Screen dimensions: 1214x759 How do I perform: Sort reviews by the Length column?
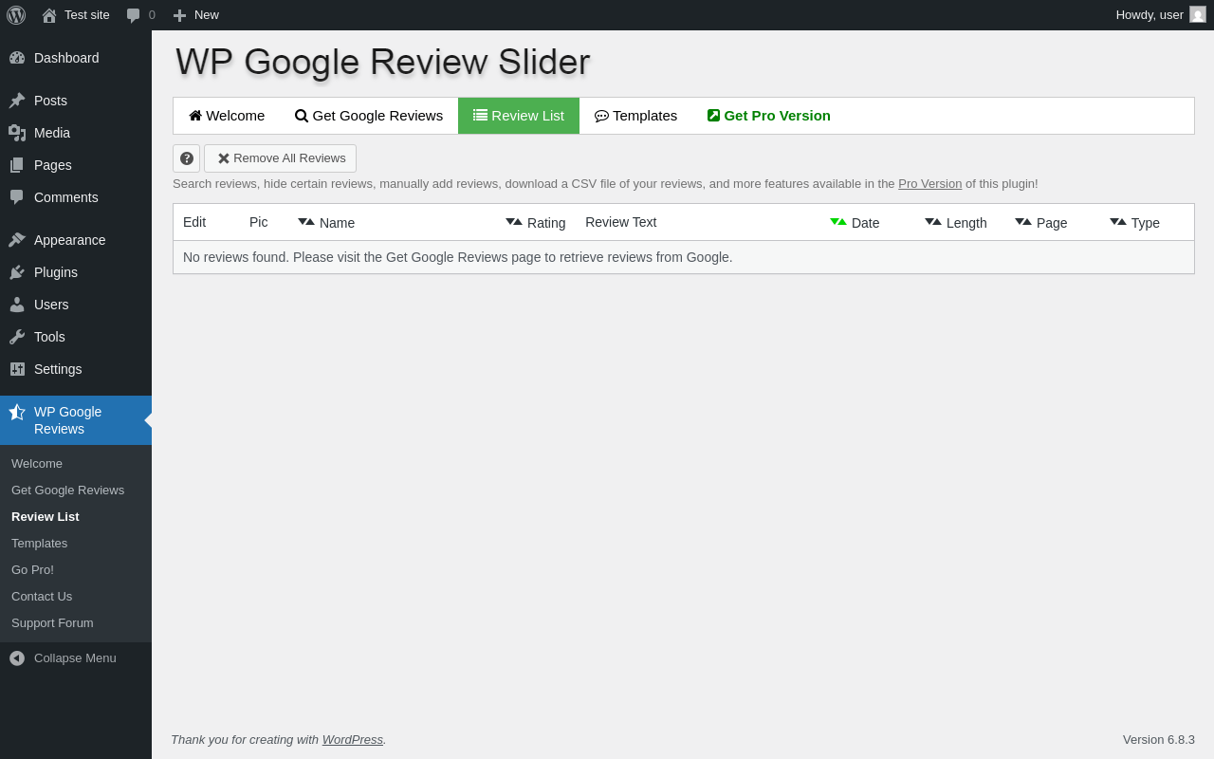click(x=956, y=222)
